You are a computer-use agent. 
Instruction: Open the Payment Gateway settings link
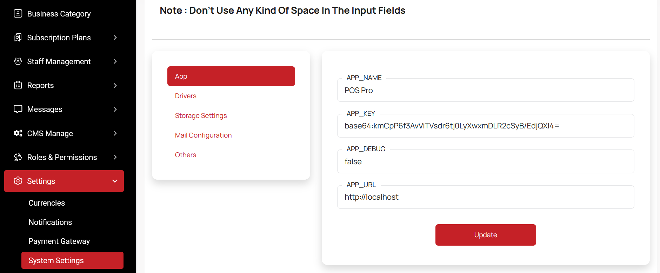pyautogui.click(x=59, y=241)
